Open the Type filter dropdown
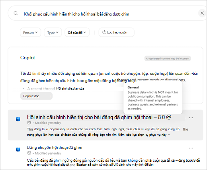Screen dimensions: 207x170 [53, 32]
